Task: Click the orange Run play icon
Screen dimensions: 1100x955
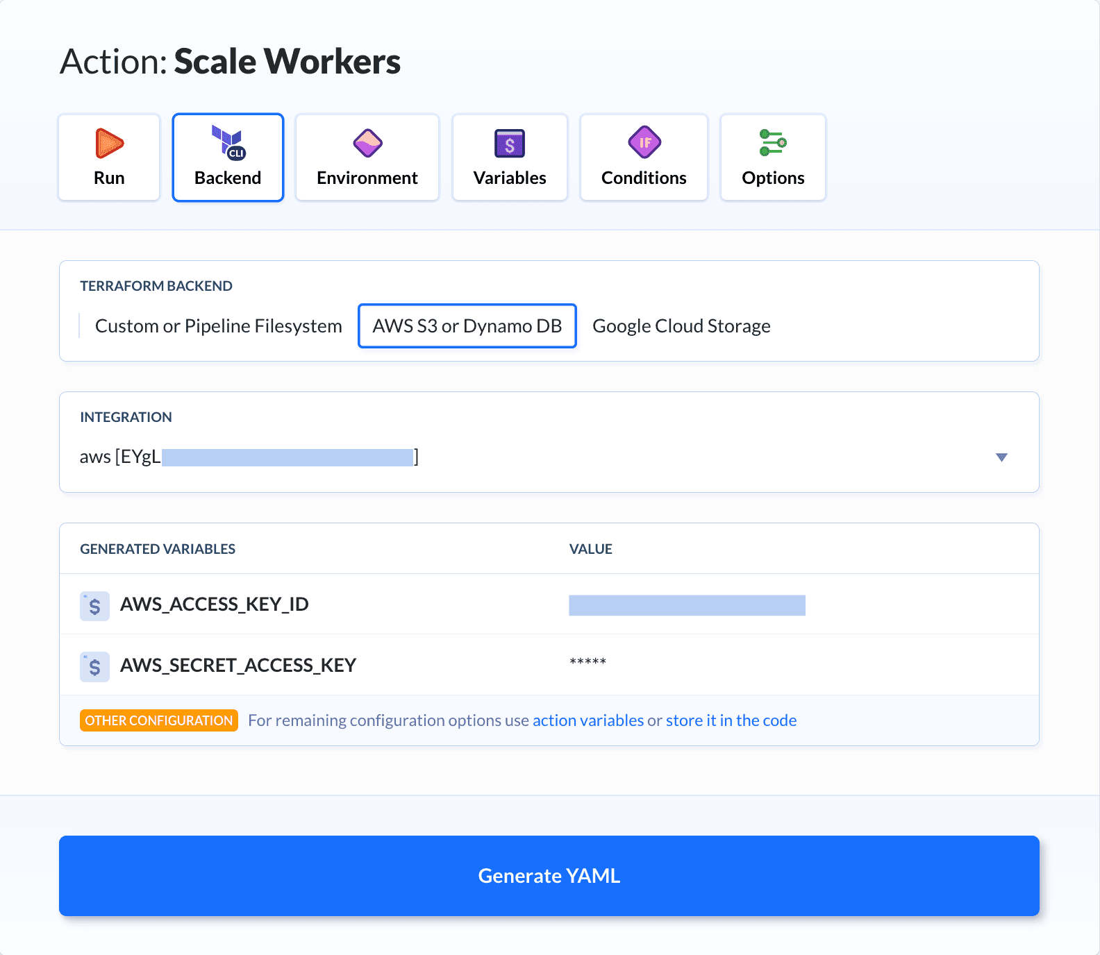Action: [109, 144]
